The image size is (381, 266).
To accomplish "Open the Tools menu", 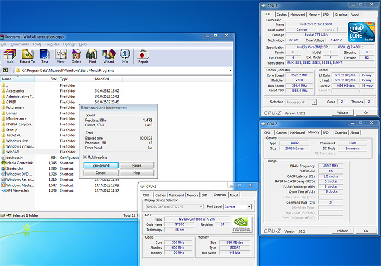I will tap(37, 44).
